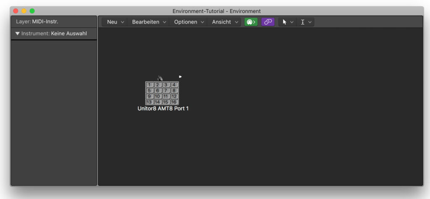Zoom the Environment window with green button
The width and height of the screenshot is (430, 199).
[32, 11]
